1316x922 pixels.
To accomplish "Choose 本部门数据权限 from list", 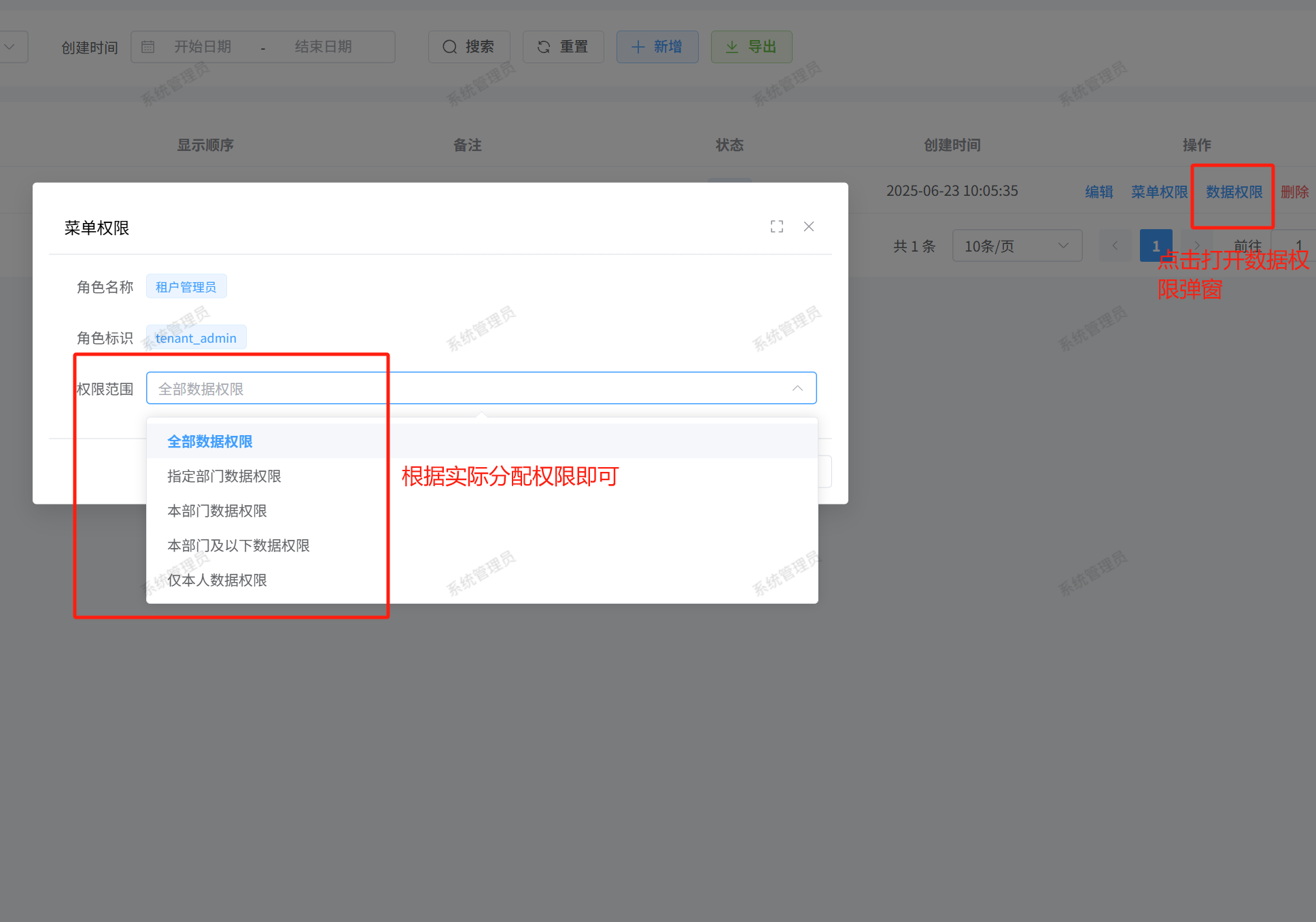I will coord(217,511).
